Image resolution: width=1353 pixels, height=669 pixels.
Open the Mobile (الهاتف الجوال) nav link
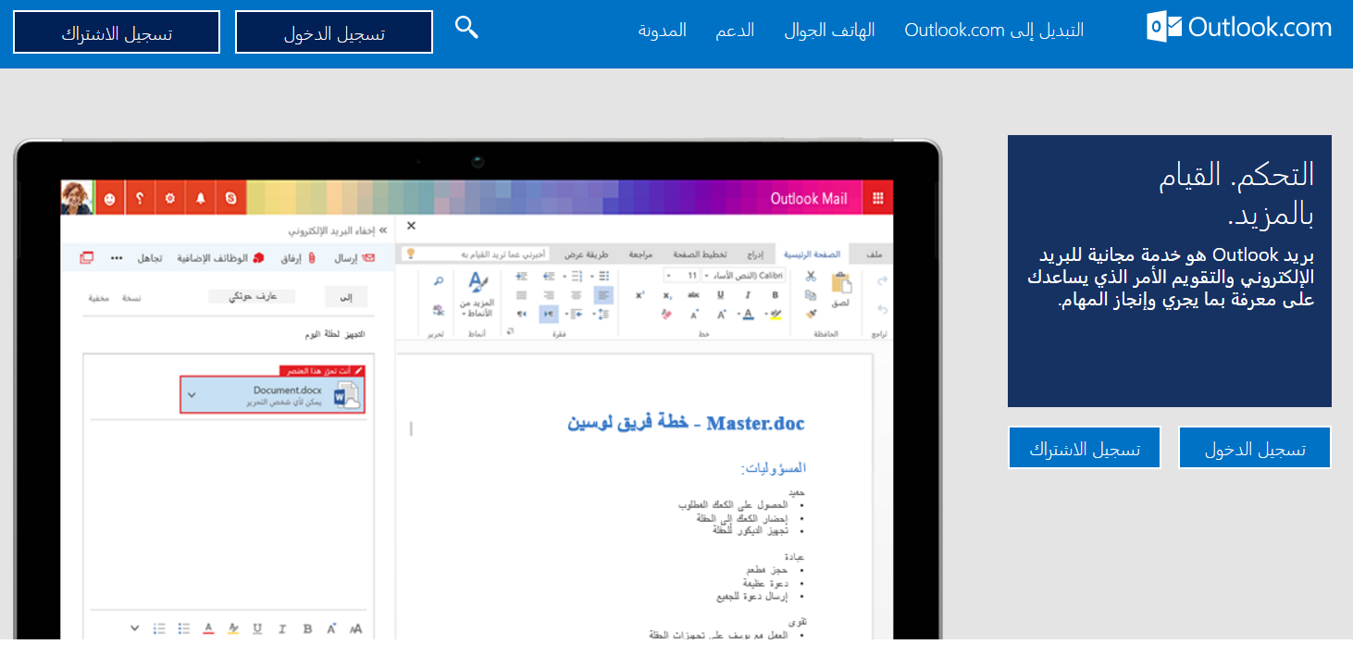(830, 30)
